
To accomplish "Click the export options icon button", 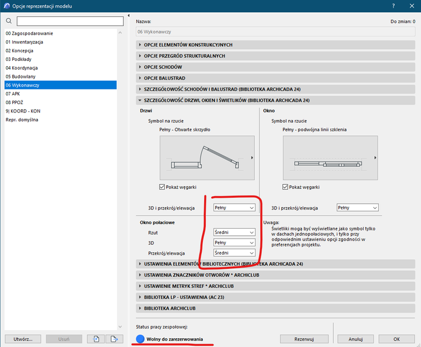I will [115, 339].
